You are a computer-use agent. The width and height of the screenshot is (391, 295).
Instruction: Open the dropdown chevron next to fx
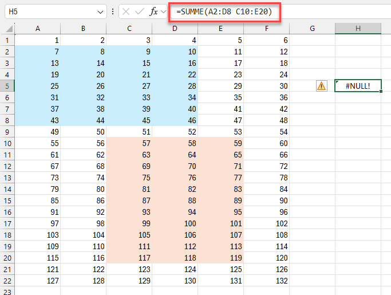[163, 11]
